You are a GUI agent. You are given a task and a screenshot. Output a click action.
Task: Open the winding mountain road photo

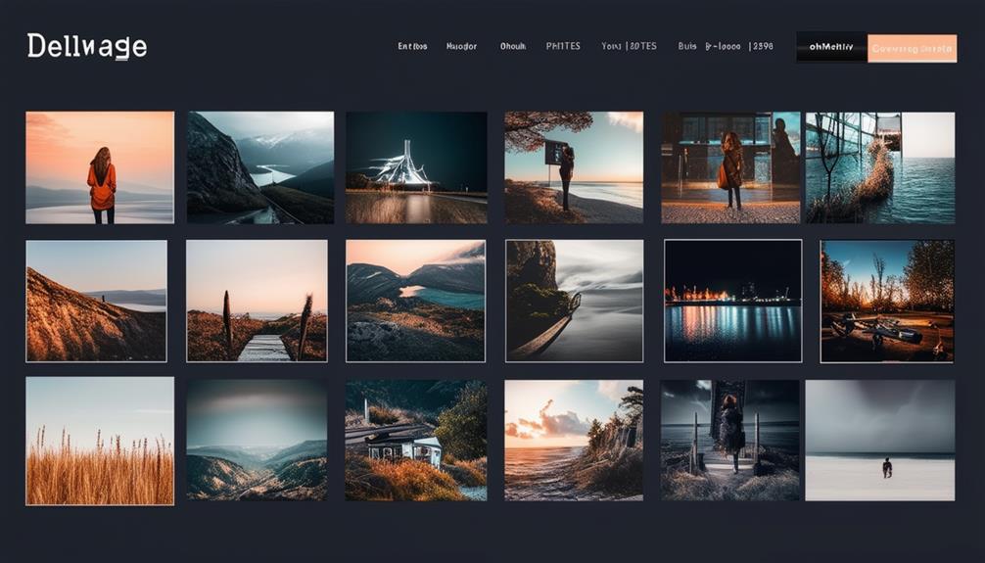[x=260, y=167]
